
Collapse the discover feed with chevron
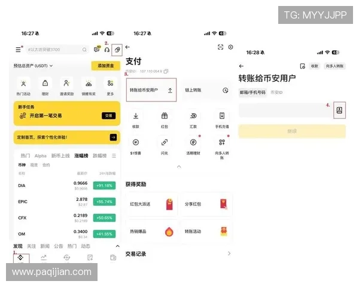[117, 246]
